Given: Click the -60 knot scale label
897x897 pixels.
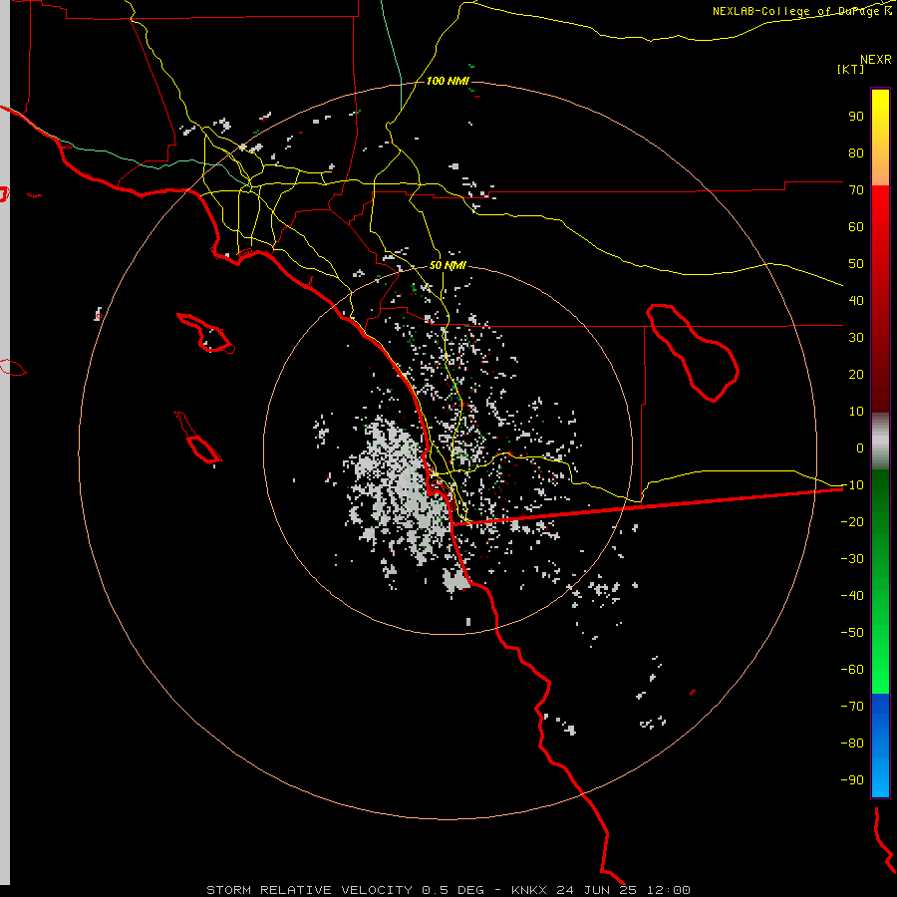Looking at the screenshot, I should pos(852,670).
